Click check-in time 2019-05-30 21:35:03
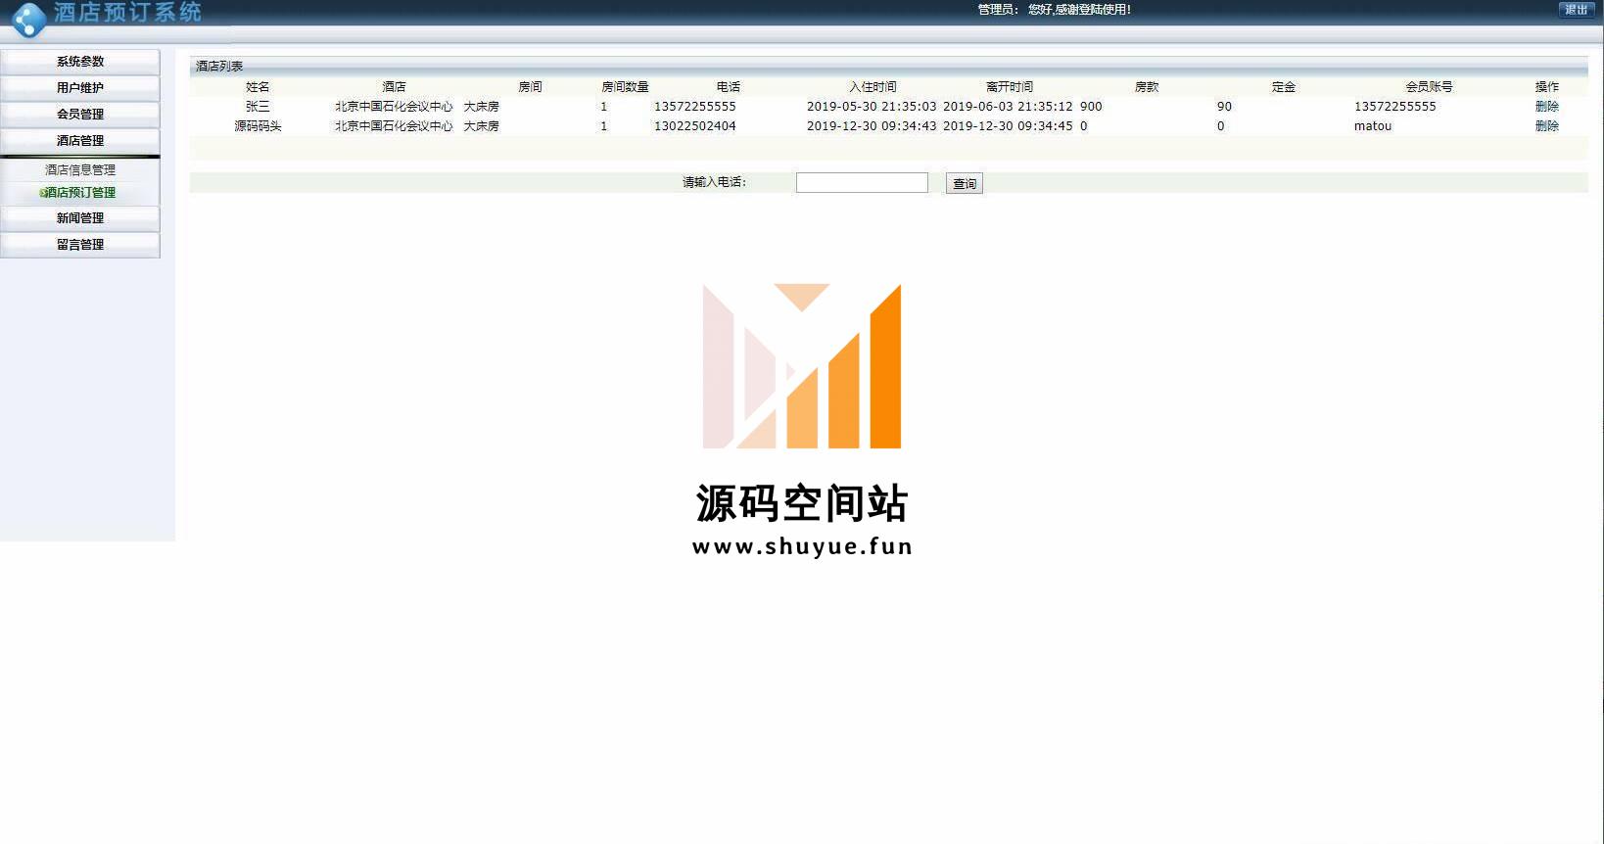The height and width of the screenshot is (844, 1604). coord(872,107)
